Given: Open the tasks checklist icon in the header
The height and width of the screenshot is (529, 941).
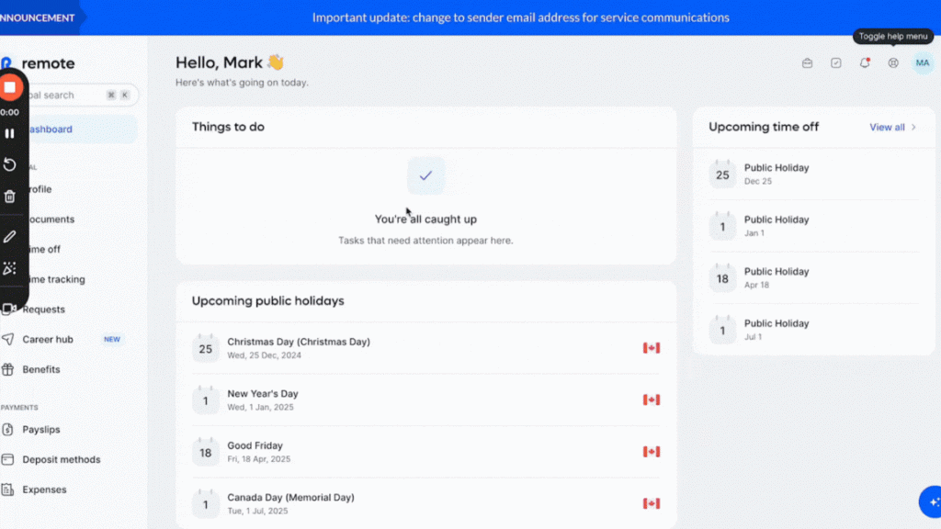Looking at the screenshot, I should click(835, 63).
